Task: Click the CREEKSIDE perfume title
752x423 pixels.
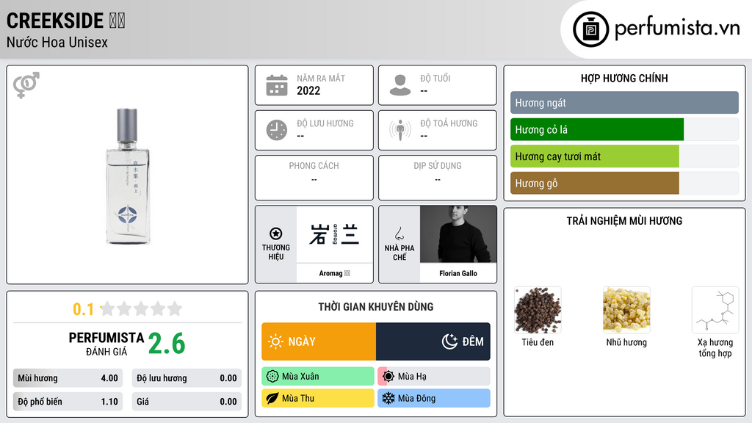Action: tap(65, 21)
